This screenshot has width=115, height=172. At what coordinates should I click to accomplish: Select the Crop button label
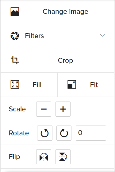[65, 60]
